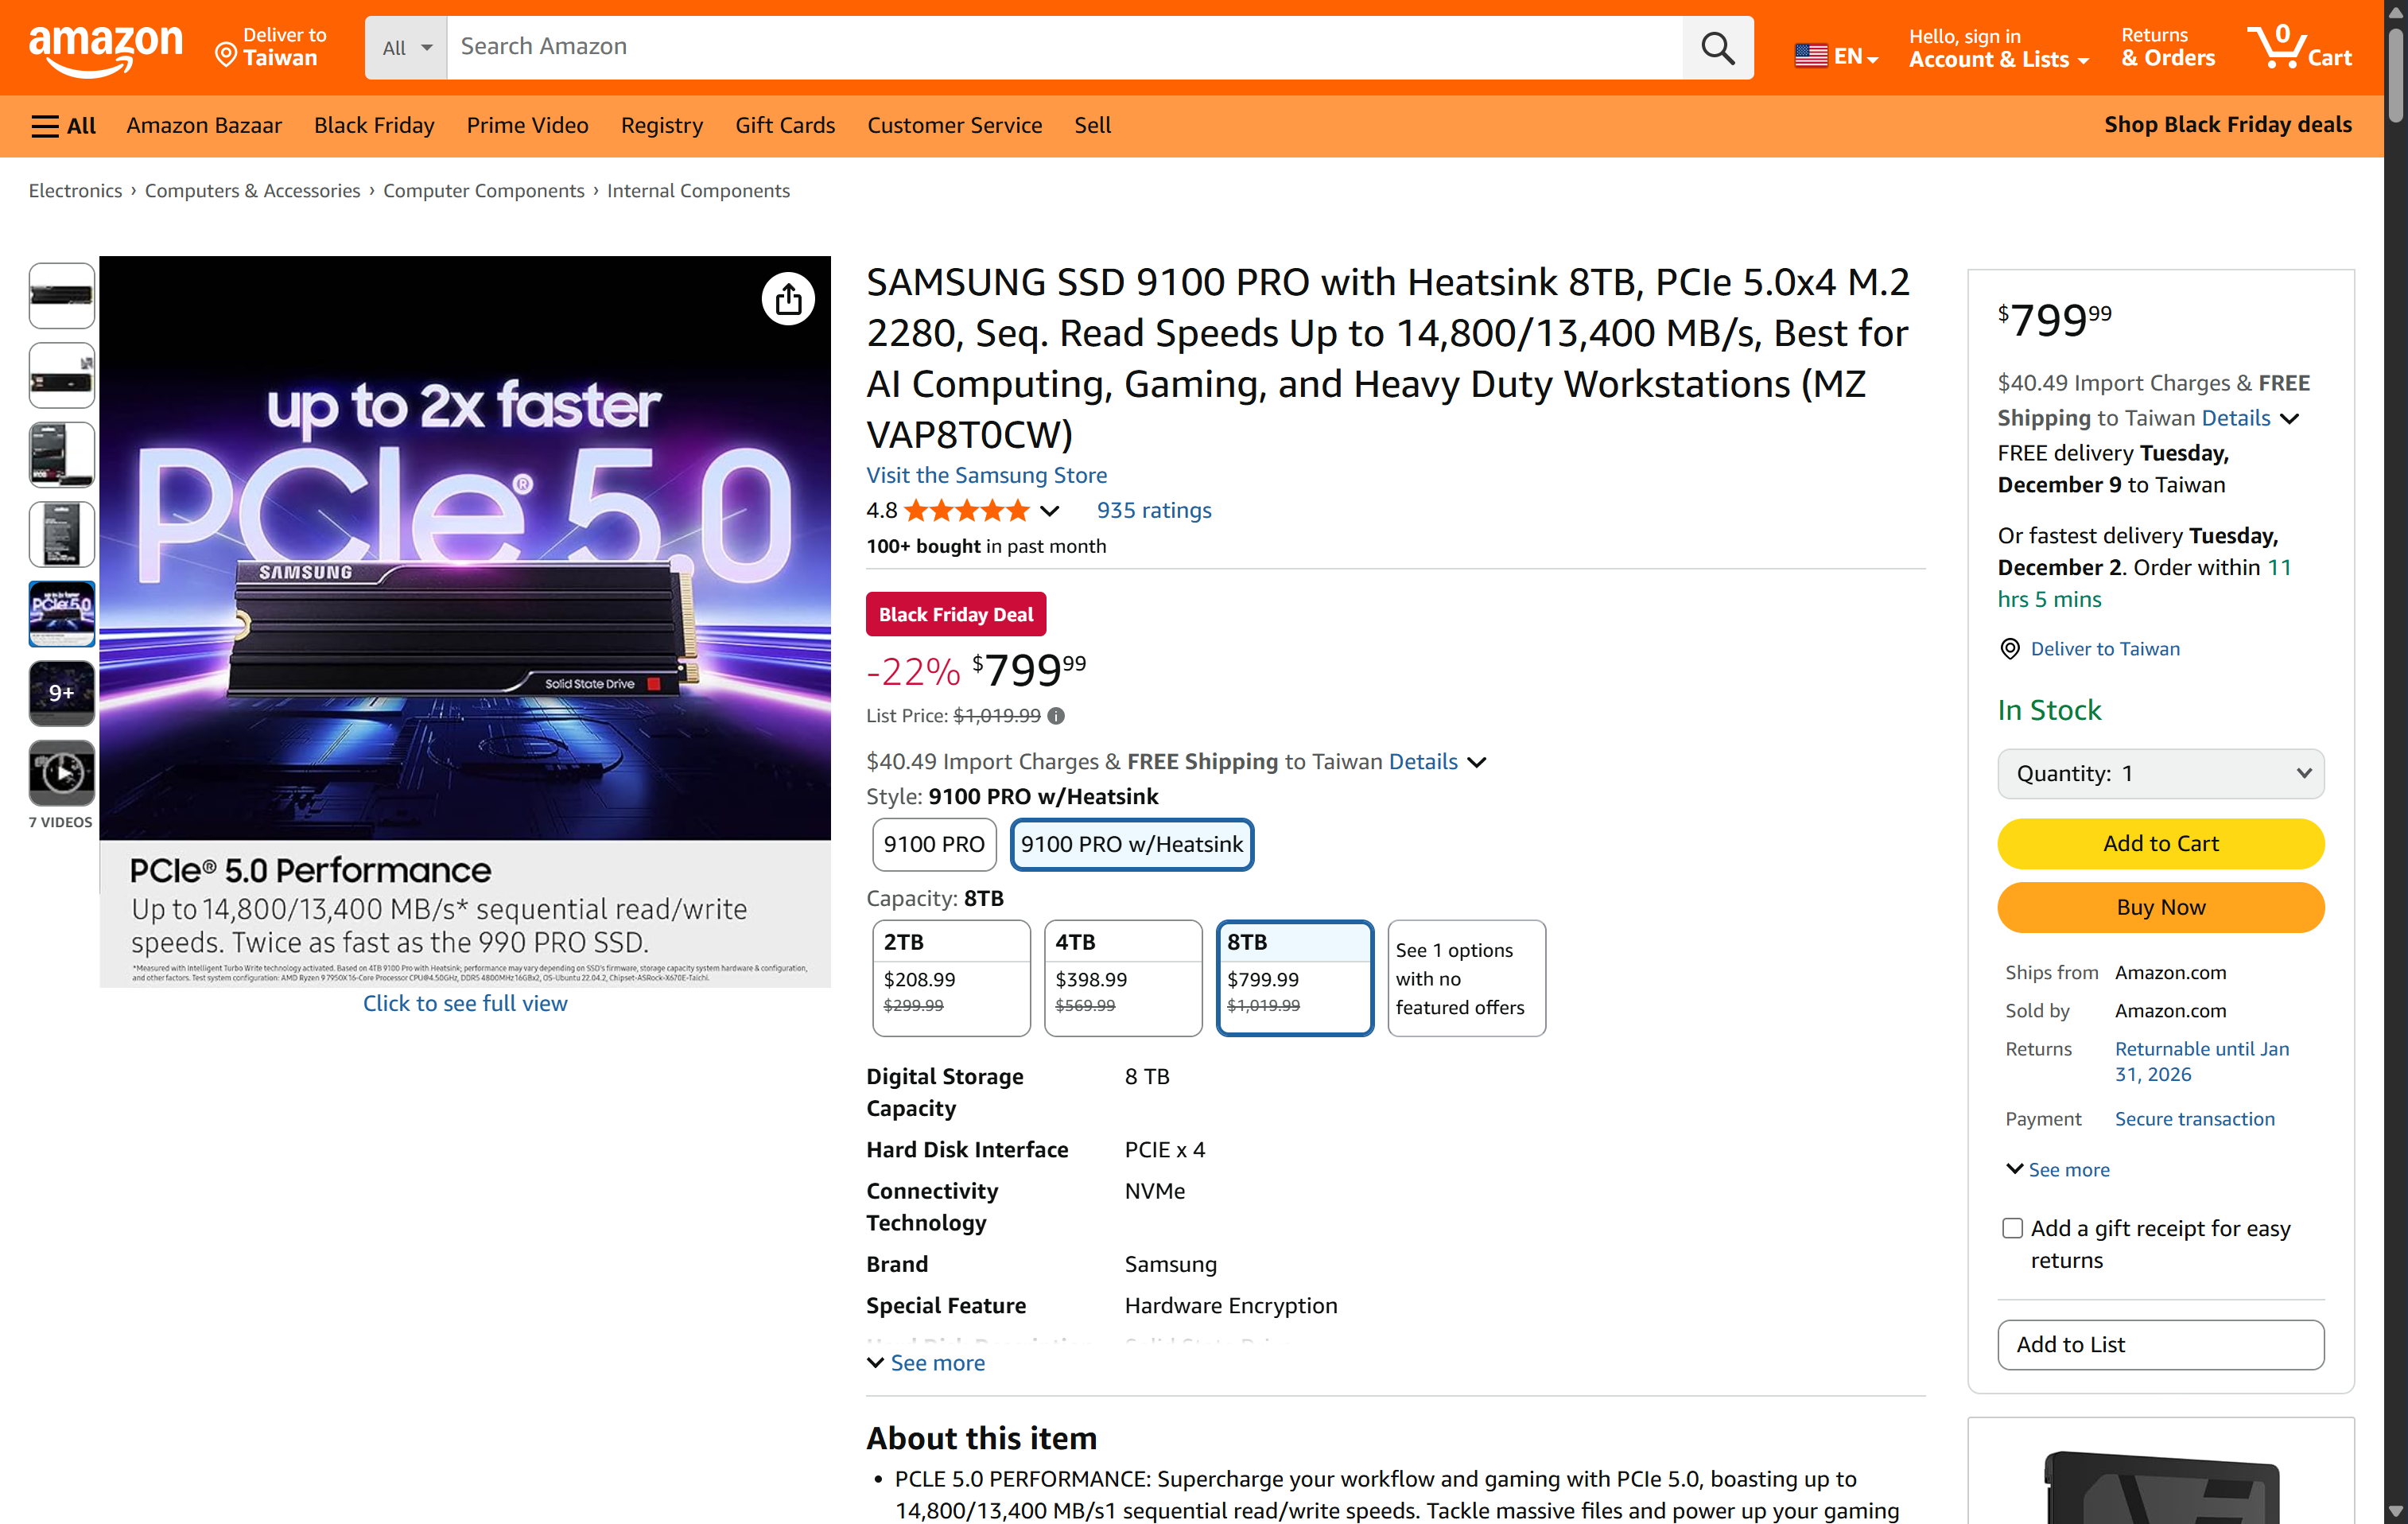Open Amazon Bazaar nav item
Screen dimensions: 2408x1524
coord(204,125)
